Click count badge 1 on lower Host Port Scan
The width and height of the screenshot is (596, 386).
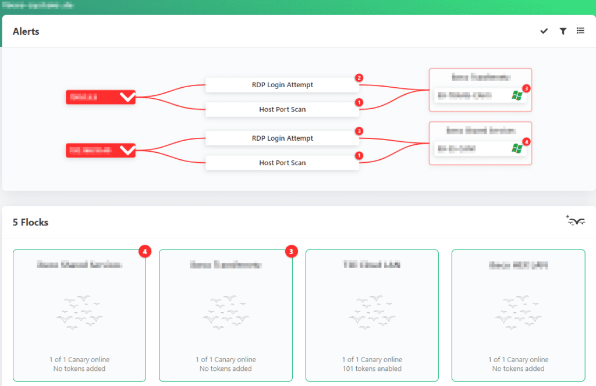point(359,156)
